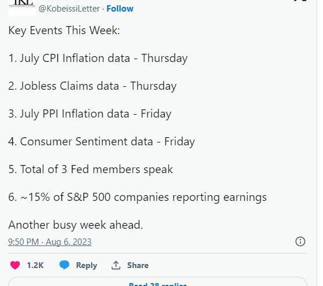The width and height of the screenshot is (323, 286).
Task: Open the 9:50 PM Aug 6, 2023 timestamp
Action: click(x=50, y=242)
